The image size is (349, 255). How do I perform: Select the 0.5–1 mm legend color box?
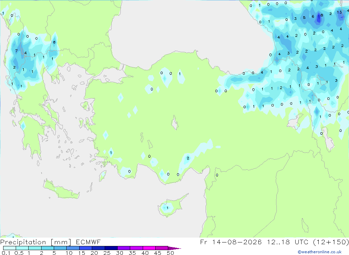[x=22, y=248]
